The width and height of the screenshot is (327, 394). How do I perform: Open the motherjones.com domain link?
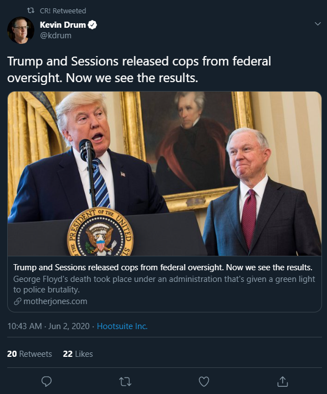click(55, 301)
